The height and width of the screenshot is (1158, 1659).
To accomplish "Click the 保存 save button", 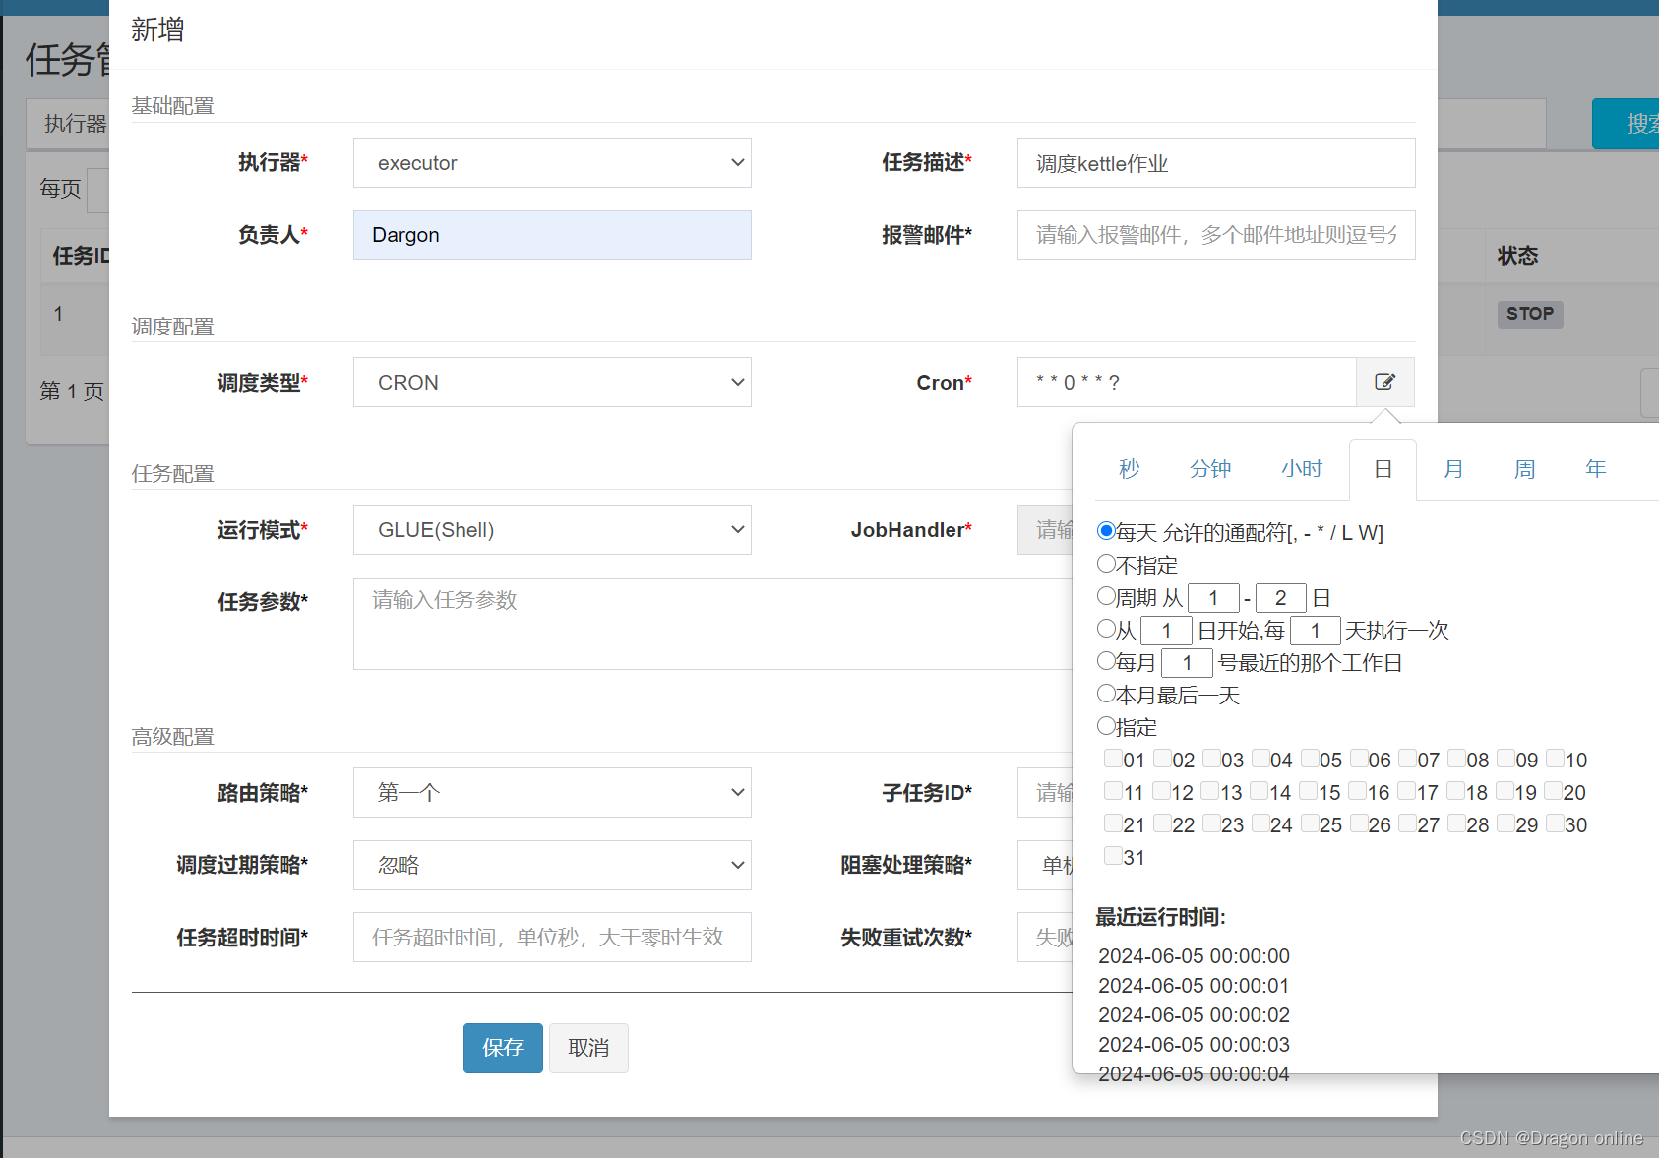I will 503,1048.
